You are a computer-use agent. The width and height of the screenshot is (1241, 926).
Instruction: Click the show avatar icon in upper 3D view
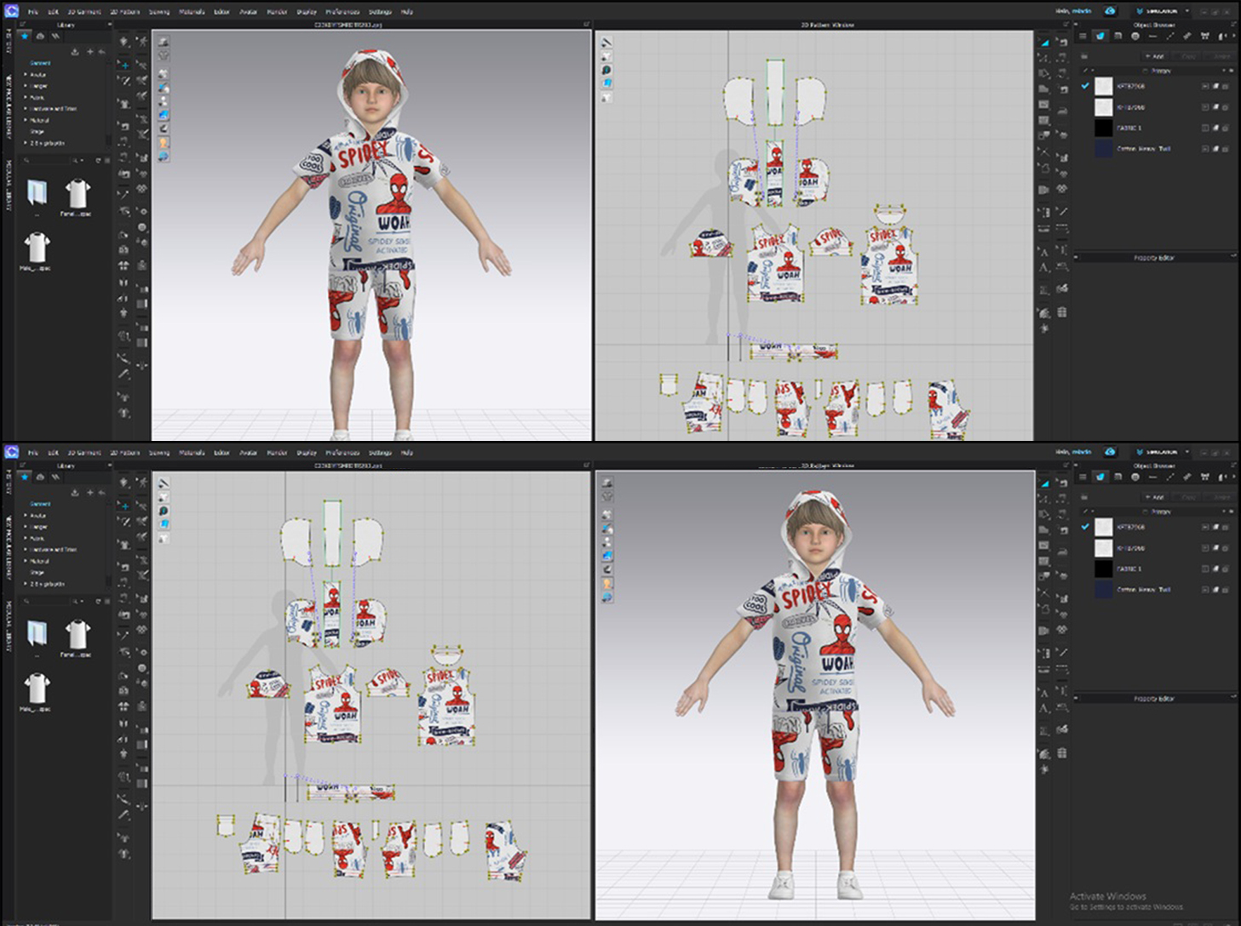163,143
